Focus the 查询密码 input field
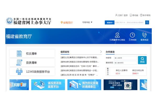 (x=125, y=63)
